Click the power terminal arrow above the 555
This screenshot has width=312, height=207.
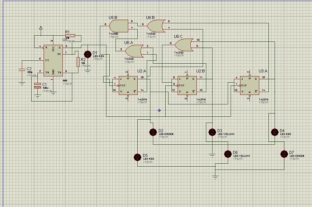(41, 28)
